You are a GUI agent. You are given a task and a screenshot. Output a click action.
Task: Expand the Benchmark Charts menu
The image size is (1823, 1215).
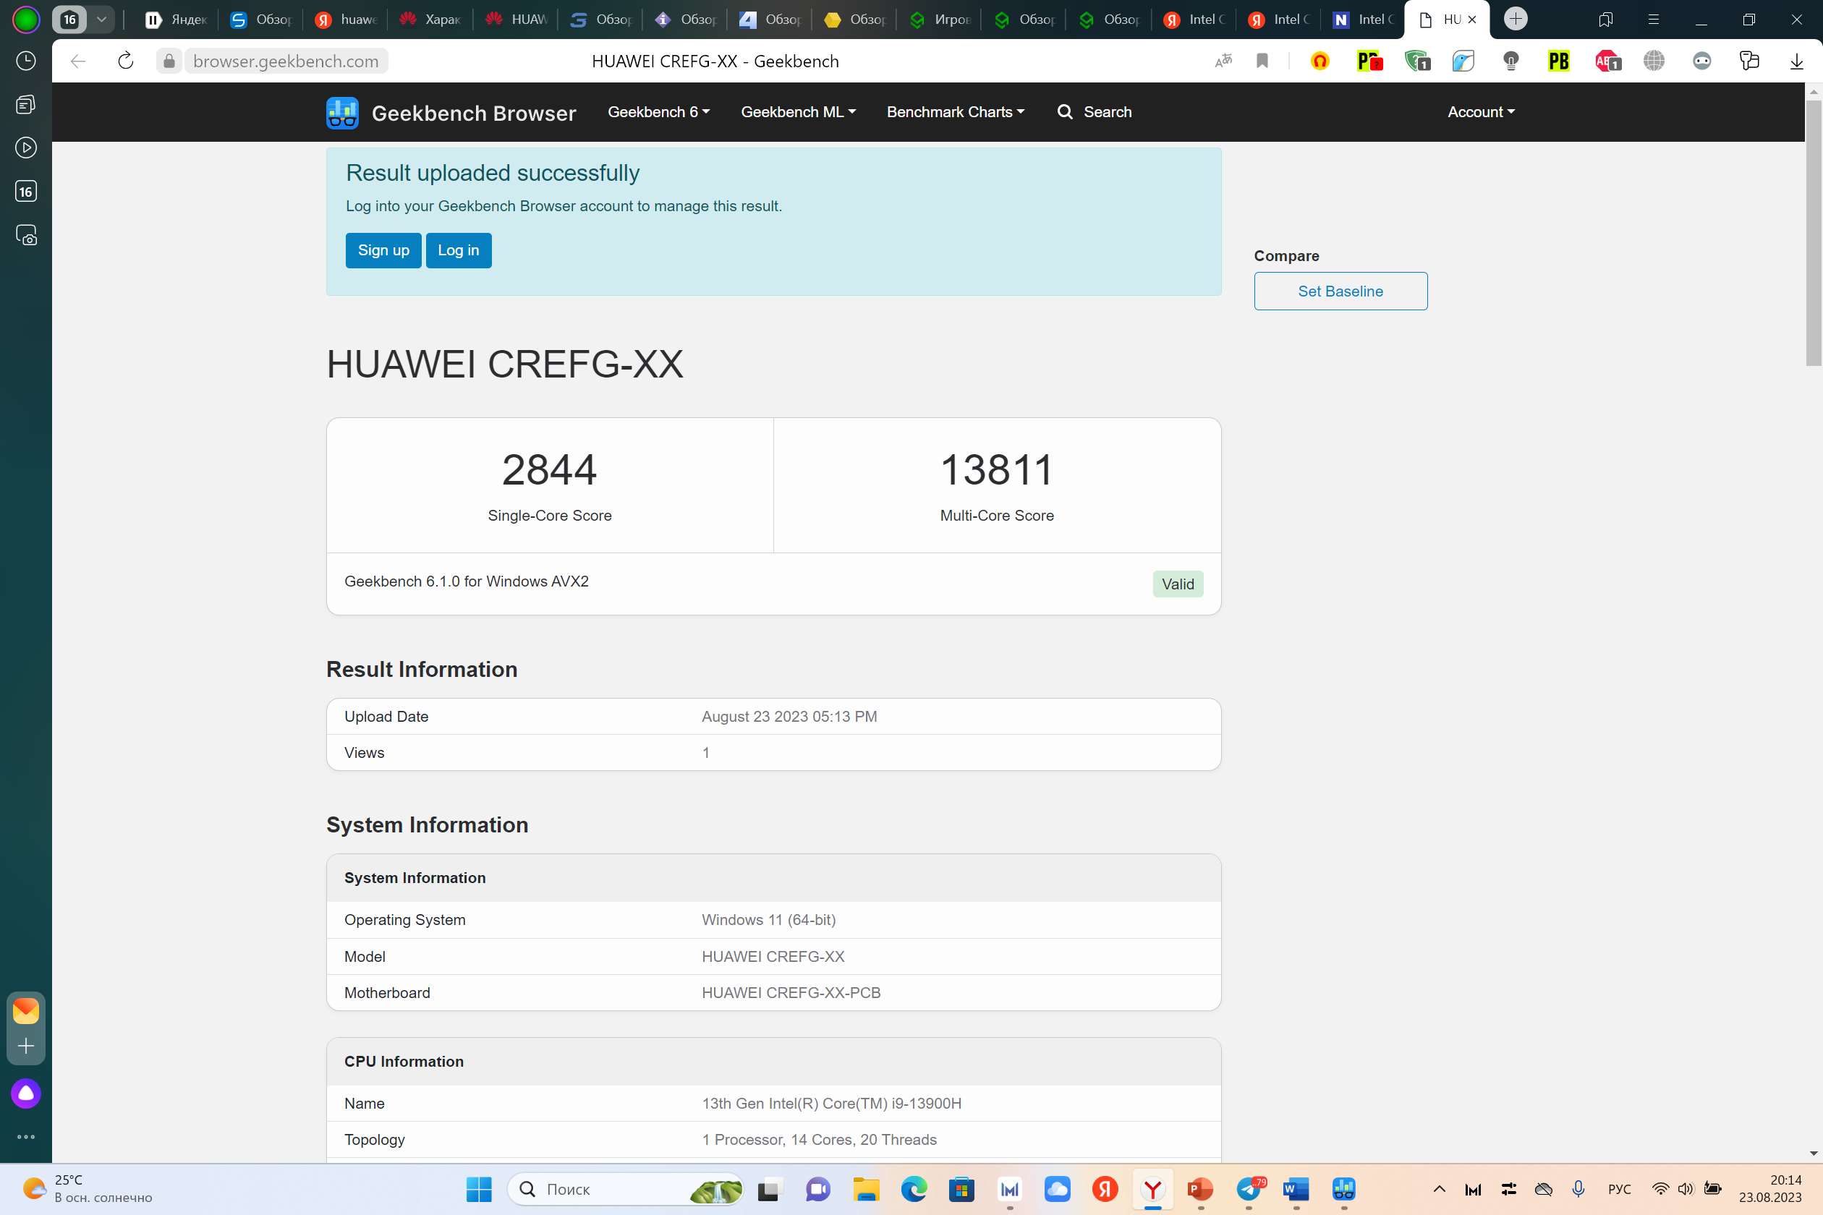pos(955,112)
